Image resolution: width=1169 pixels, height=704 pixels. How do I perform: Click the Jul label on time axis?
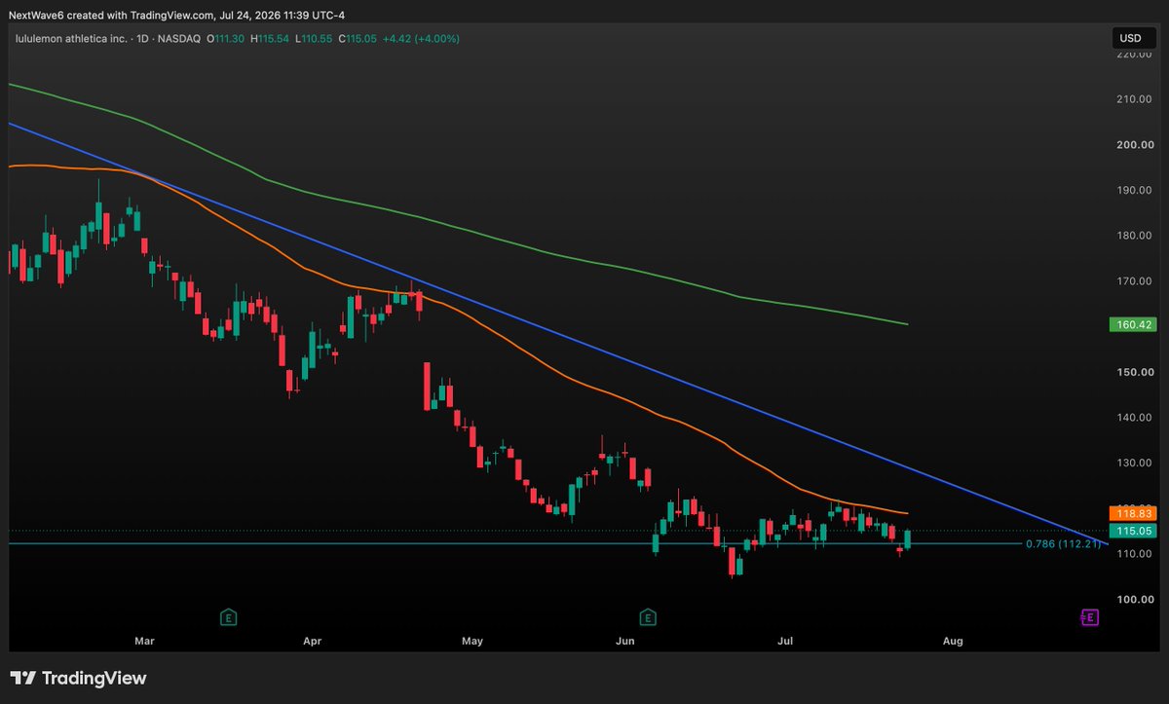[786, 641]
